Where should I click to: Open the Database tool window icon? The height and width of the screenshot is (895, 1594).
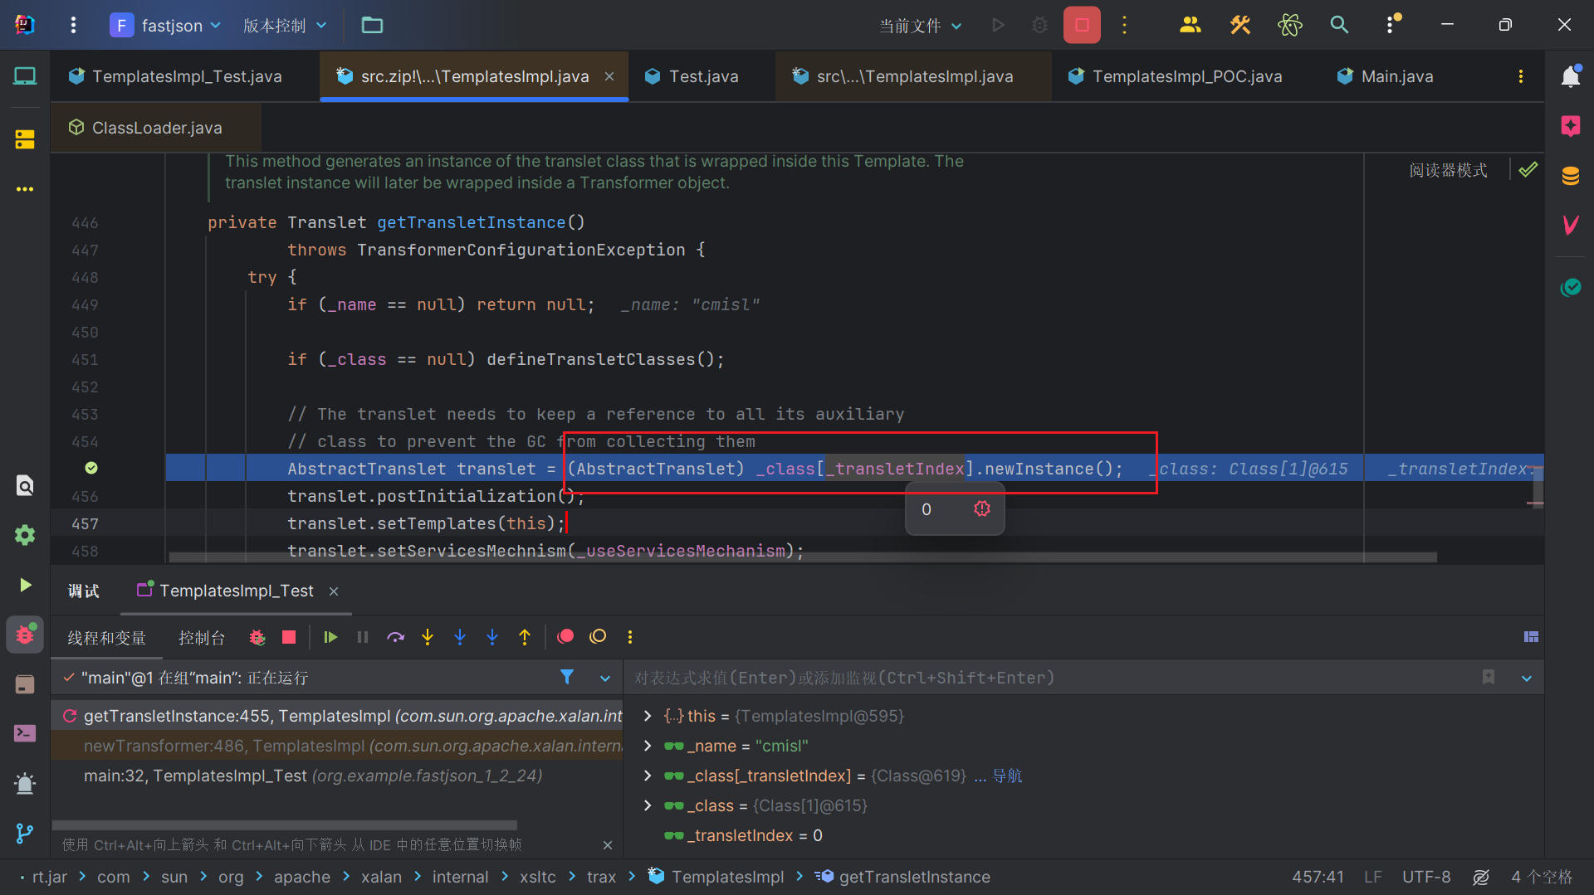[1570, 176]
